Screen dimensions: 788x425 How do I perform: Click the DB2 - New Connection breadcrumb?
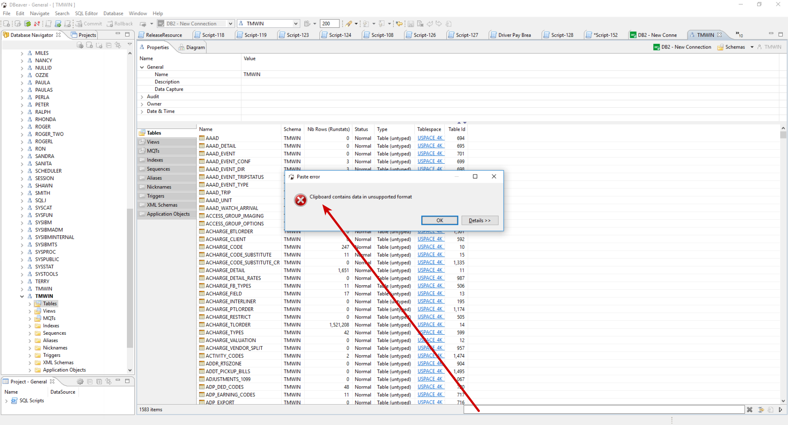pos(682,47)
